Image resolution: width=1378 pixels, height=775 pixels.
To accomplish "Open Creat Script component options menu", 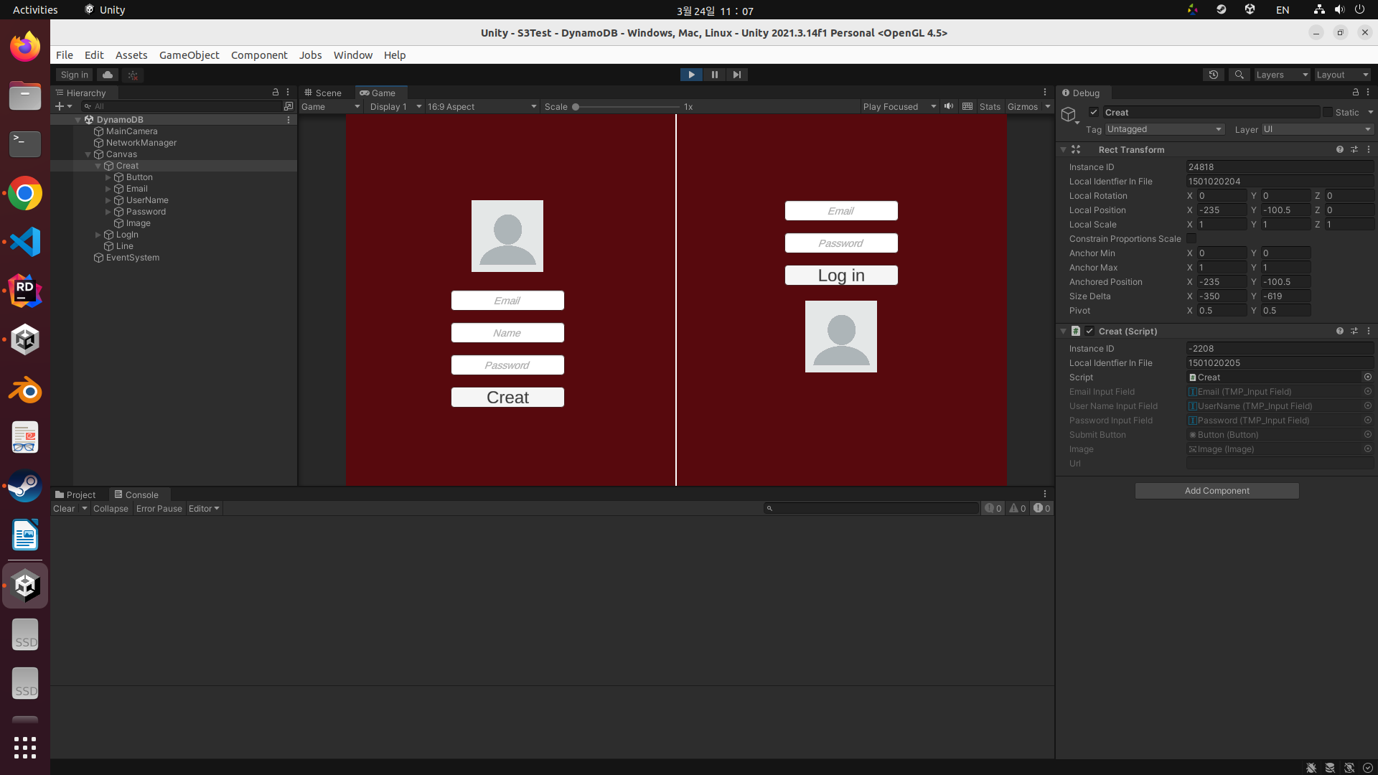I will pyautogui.click(x=1369, y=331).
